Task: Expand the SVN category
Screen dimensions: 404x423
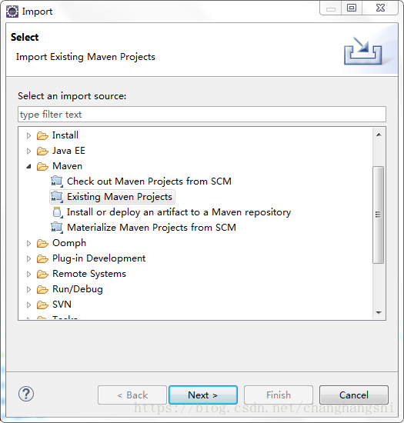Action: pos(29,305)
